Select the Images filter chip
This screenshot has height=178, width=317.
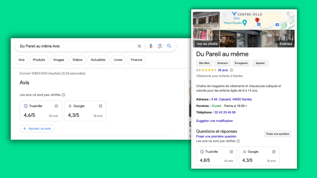(59, 60)
